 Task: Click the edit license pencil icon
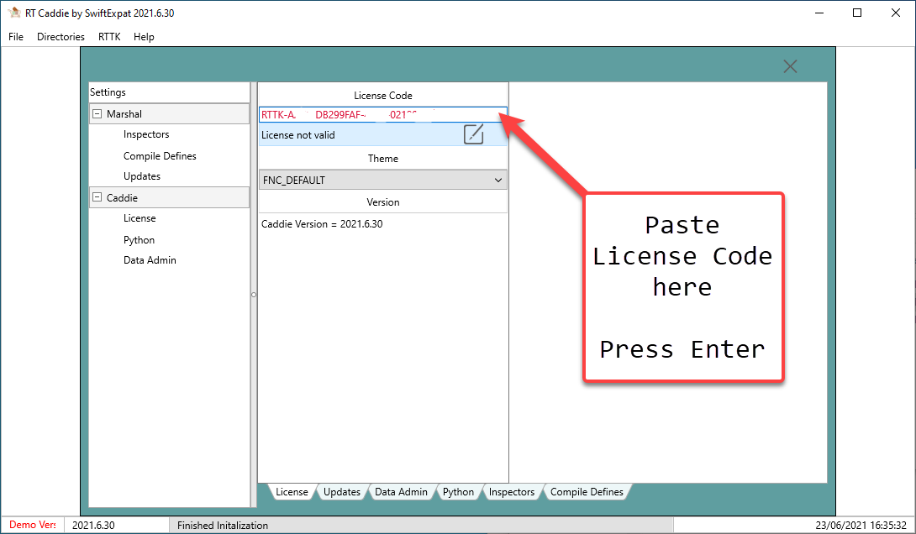(474, 134)
